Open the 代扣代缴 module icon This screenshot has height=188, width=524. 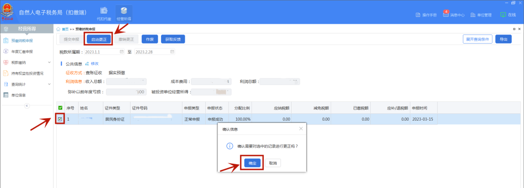(x=104, y=10)
